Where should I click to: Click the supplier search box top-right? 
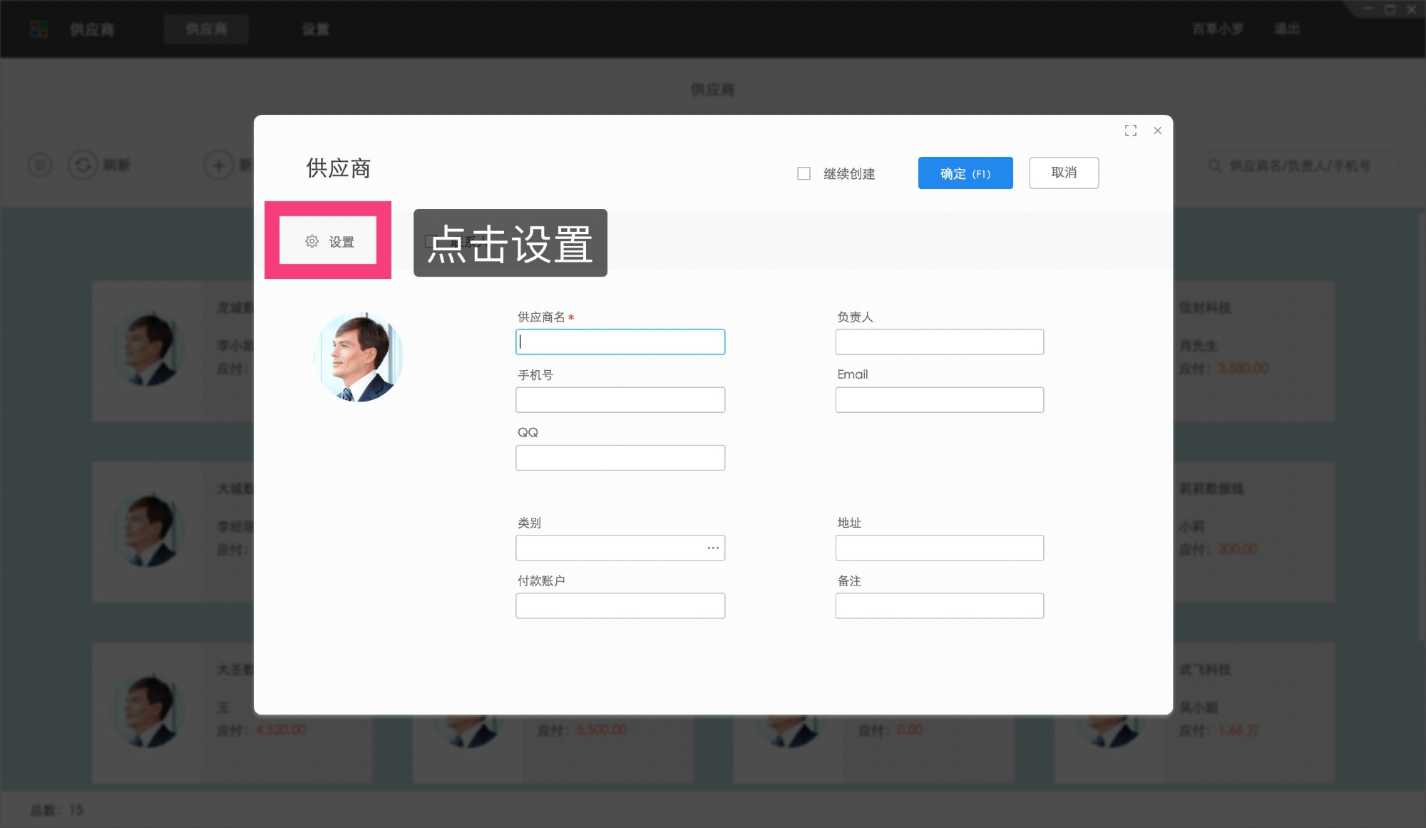(x=1298, y=165)
